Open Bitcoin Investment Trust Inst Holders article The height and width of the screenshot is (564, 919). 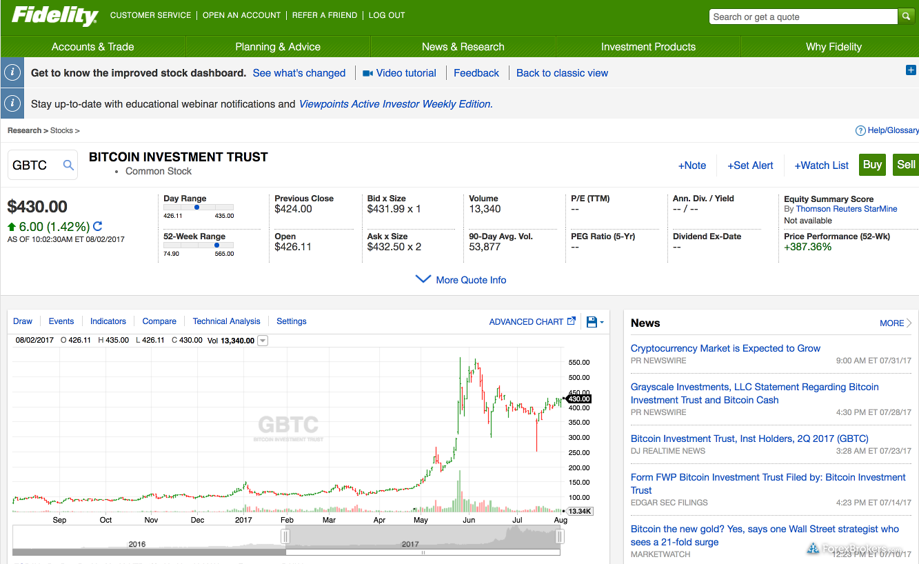tap(749, 439)
